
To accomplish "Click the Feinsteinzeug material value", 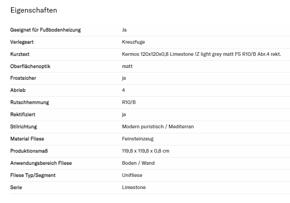I will click(x=138, y=139).
